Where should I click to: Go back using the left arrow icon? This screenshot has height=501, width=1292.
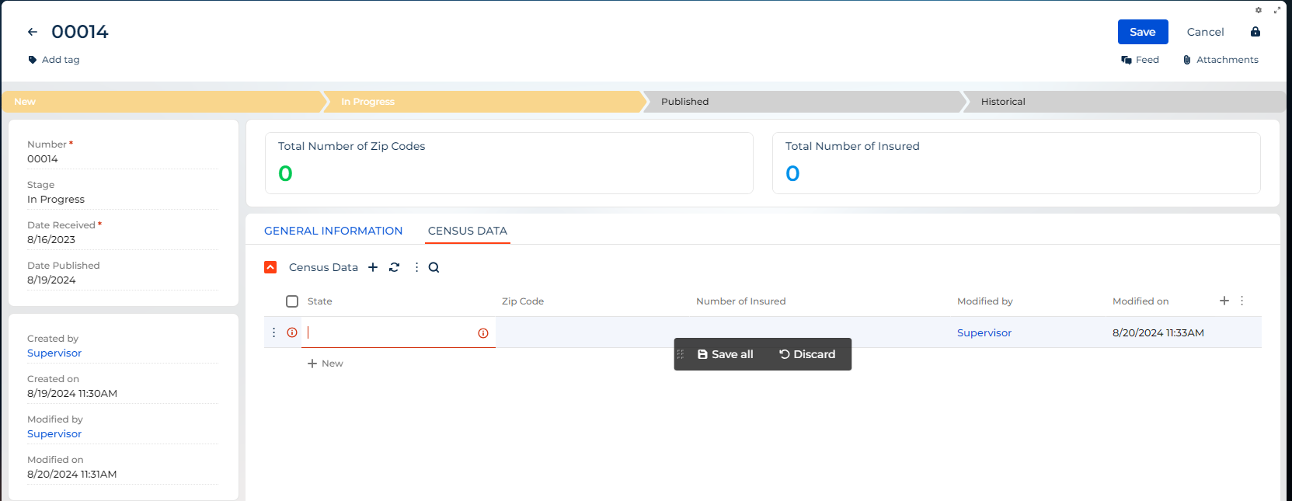(x=33, y=32)
